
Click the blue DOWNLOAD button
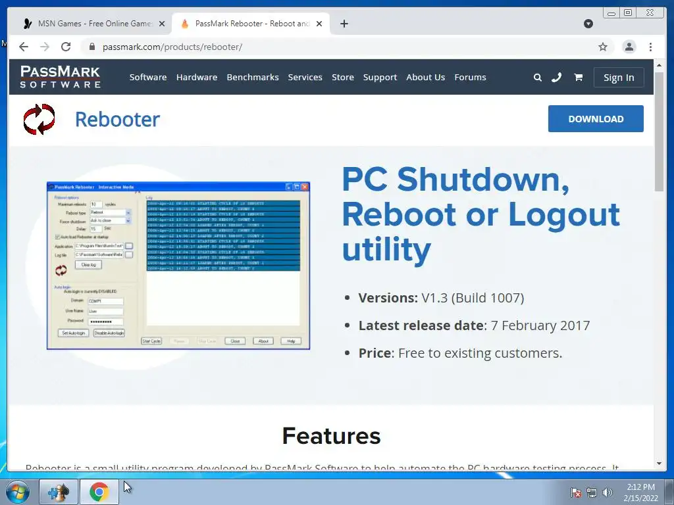point(596,119)
